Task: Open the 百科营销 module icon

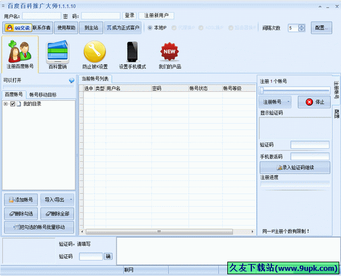Action: 58,54
